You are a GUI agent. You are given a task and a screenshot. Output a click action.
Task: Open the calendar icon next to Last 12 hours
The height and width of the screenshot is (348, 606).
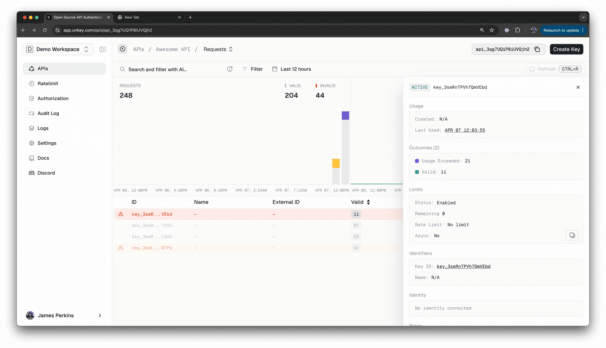(274, 69)
